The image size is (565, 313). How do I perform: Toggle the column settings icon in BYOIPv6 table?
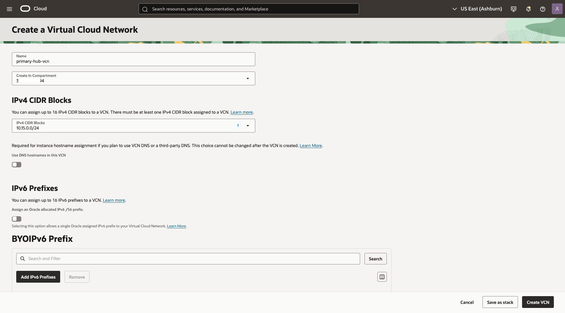pos(382,277)
